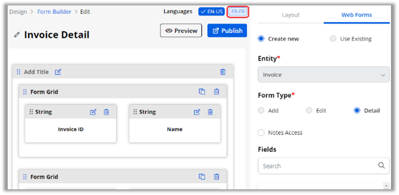The image size is (399, 195).
Task: Edit the Name String field
Action: (197, 112)
